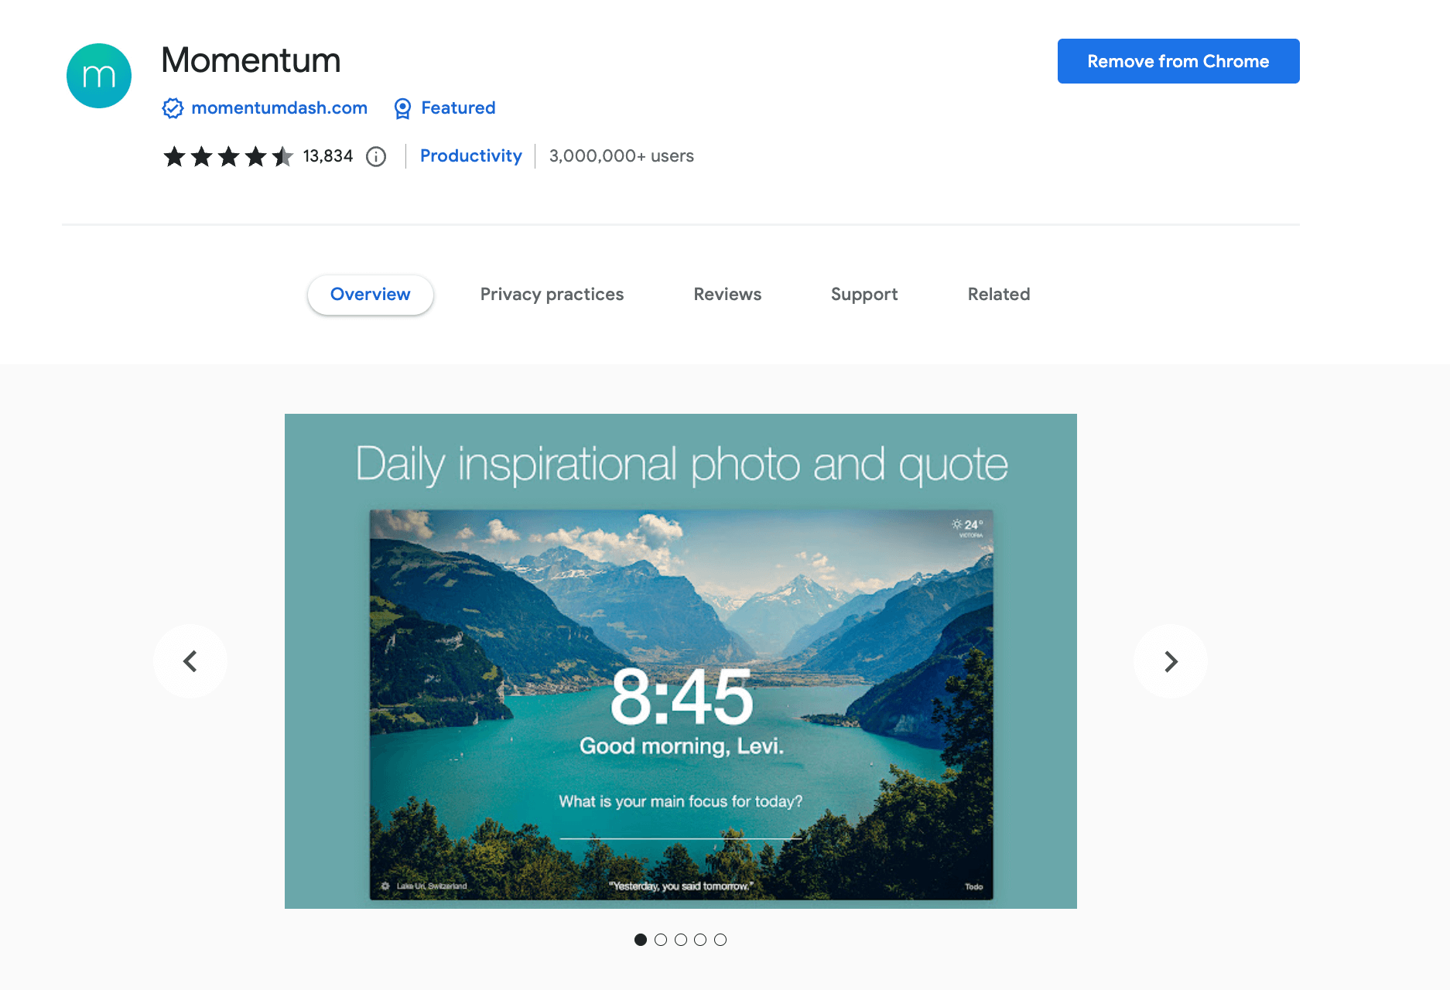Click the 3,000,000+ users text

coord(621,156)
